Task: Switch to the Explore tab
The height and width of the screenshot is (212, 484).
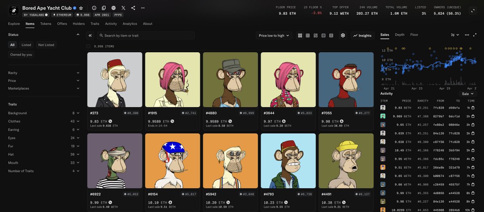Action: pos(14,24)
